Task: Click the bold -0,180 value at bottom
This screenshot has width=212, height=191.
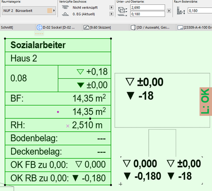Action: pyautogui.click(x=148, y=176)
